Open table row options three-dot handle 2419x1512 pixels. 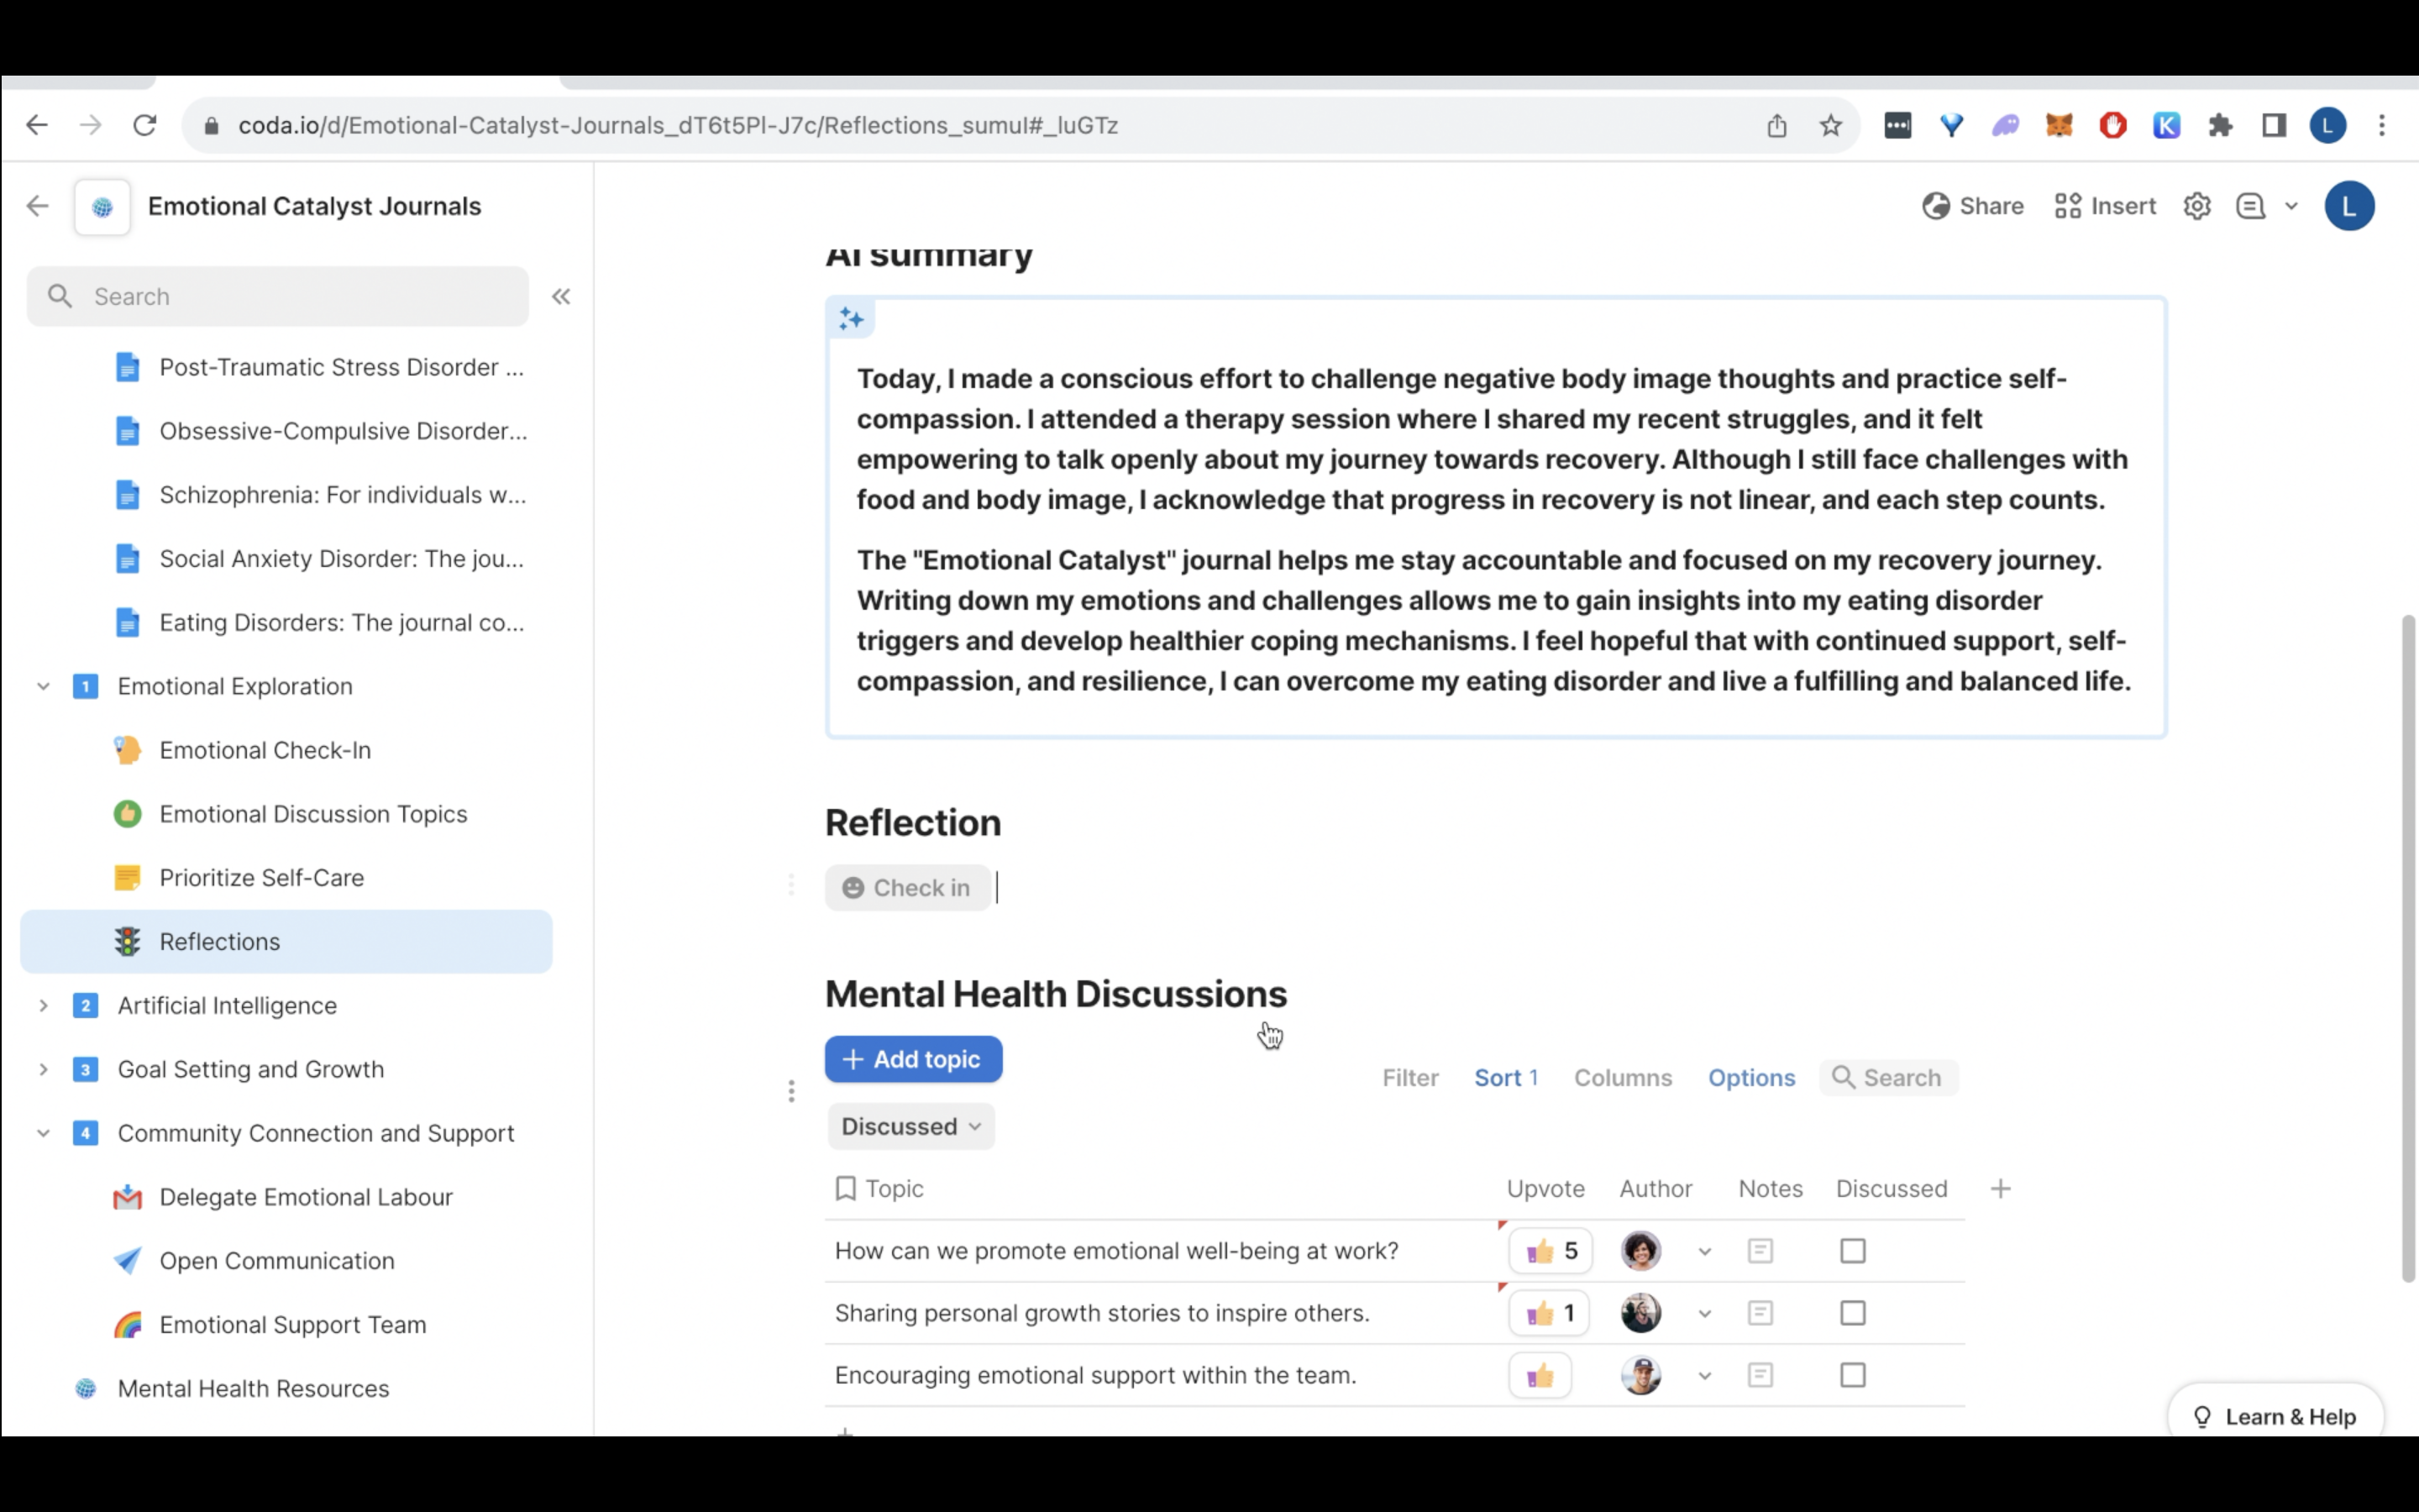[x=790, y=1091]
